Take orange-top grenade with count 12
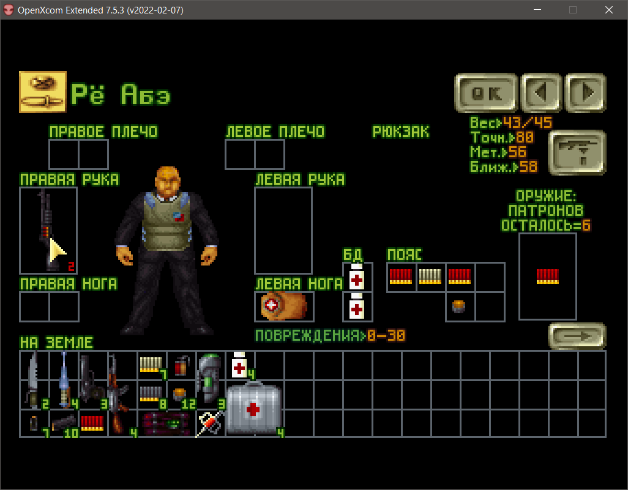 [180, 394]
